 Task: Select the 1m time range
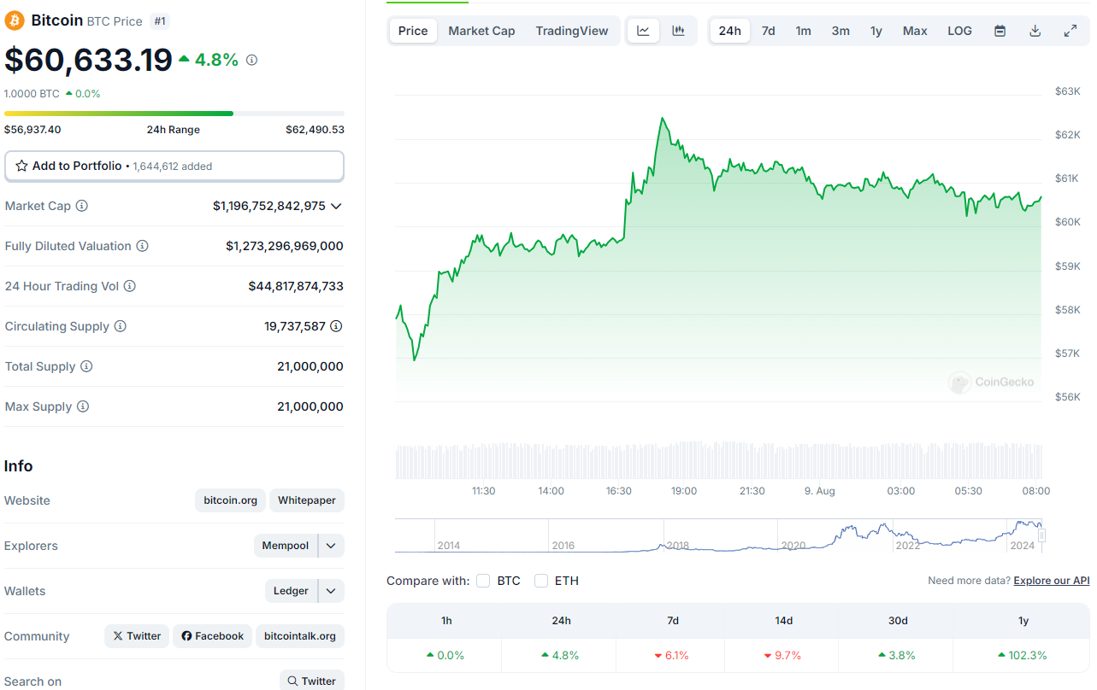tap(803, 31)
